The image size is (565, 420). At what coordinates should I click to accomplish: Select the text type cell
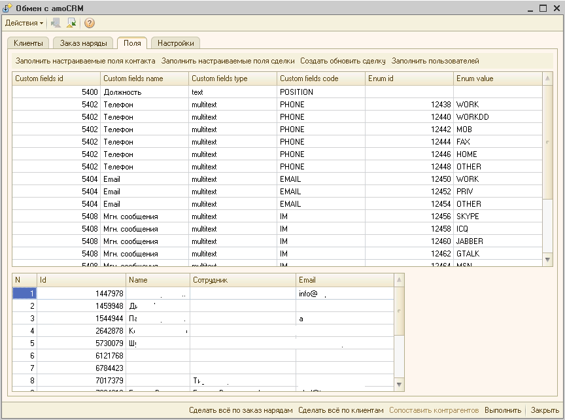tap(233, 92)
